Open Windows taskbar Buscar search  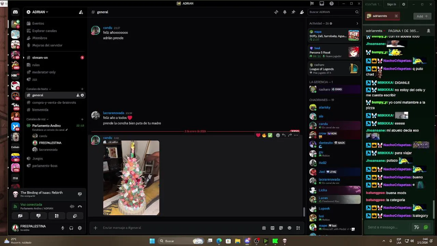181,241
